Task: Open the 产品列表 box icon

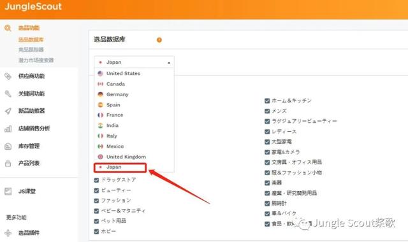Action: (8, 164)
